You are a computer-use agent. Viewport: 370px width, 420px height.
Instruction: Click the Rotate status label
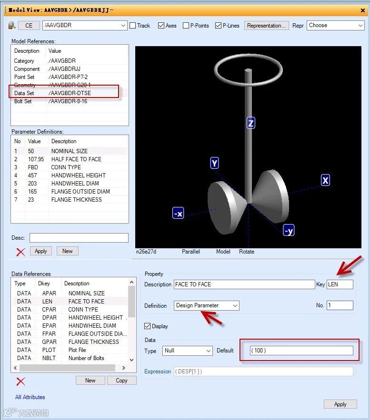(x=246, y=252)
